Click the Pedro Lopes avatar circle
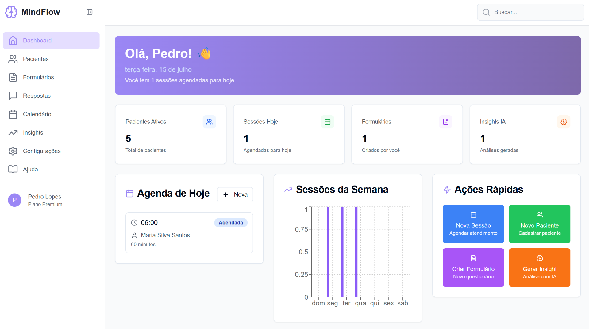Screen dimensions: 589x329 tap(15, 200)
